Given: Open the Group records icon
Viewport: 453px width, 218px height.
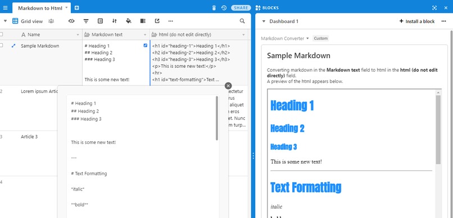Looking at the screenshot, I should click(x=100, y=21).
